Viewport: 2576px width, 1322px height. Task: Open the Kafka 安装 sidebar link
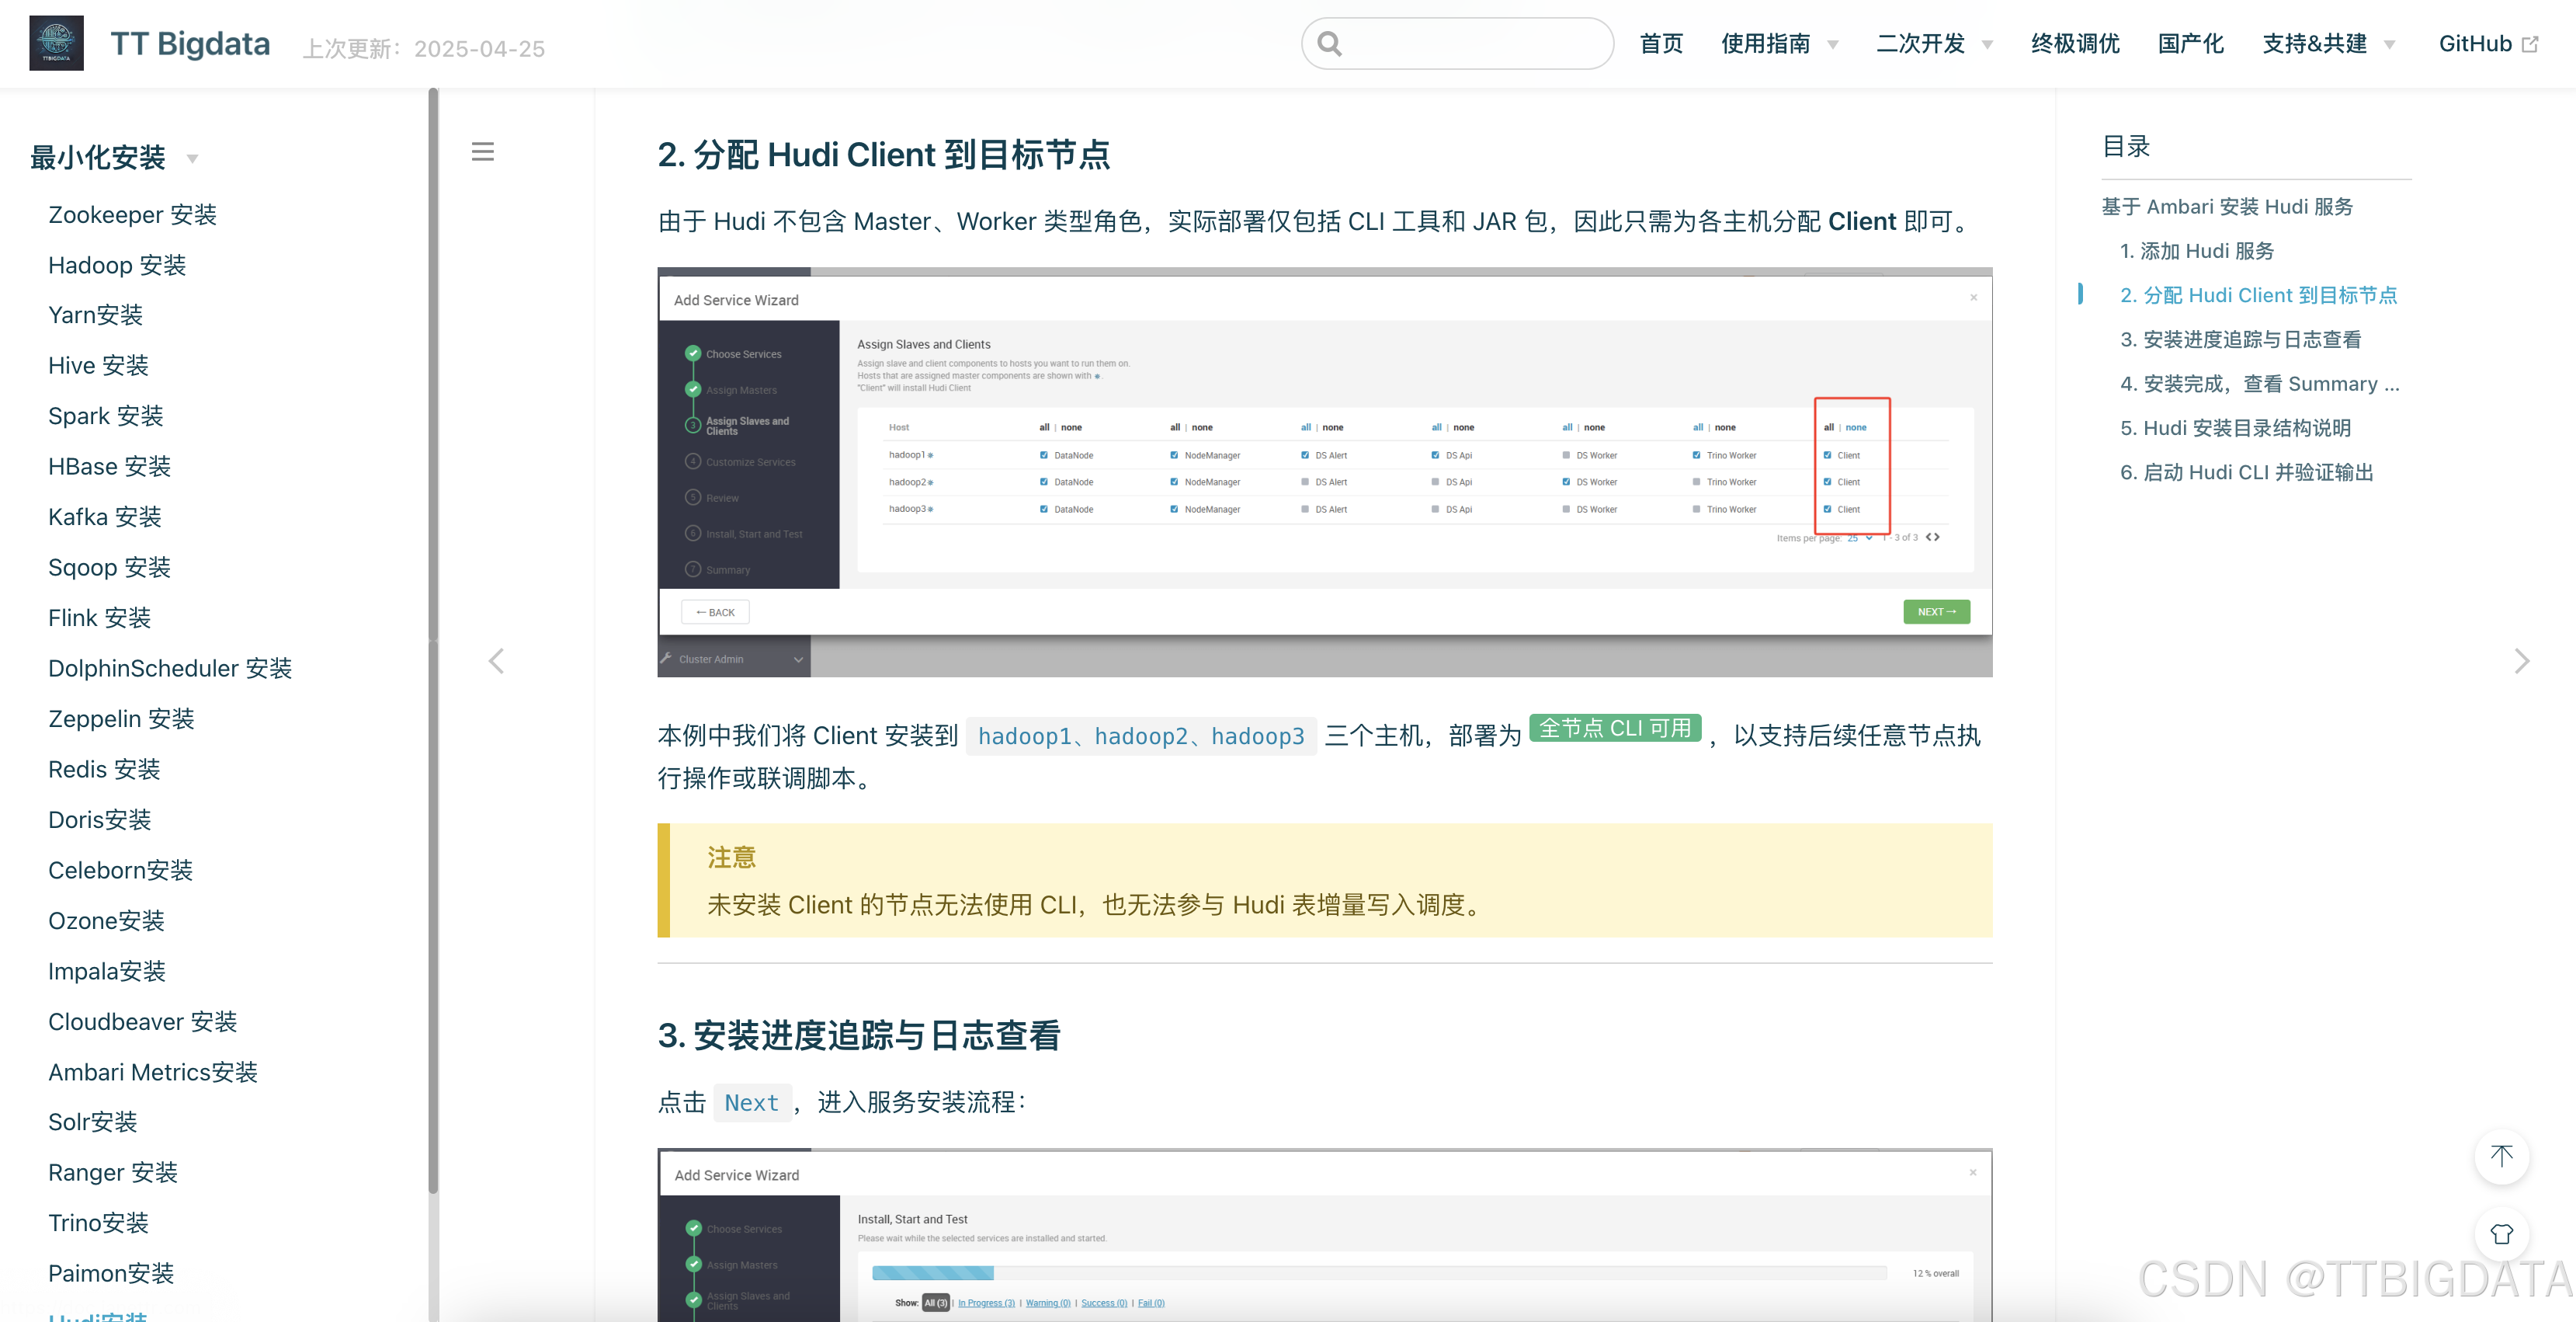point(105,517)
